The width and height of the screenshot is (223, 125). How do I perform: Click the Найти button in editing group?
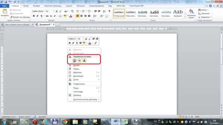point(203,10)
